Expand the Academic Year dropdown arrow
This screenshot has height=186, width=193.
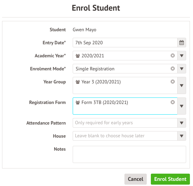[182, 56]
